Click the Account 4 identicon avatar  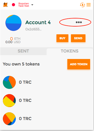click(x=13, y=23)
